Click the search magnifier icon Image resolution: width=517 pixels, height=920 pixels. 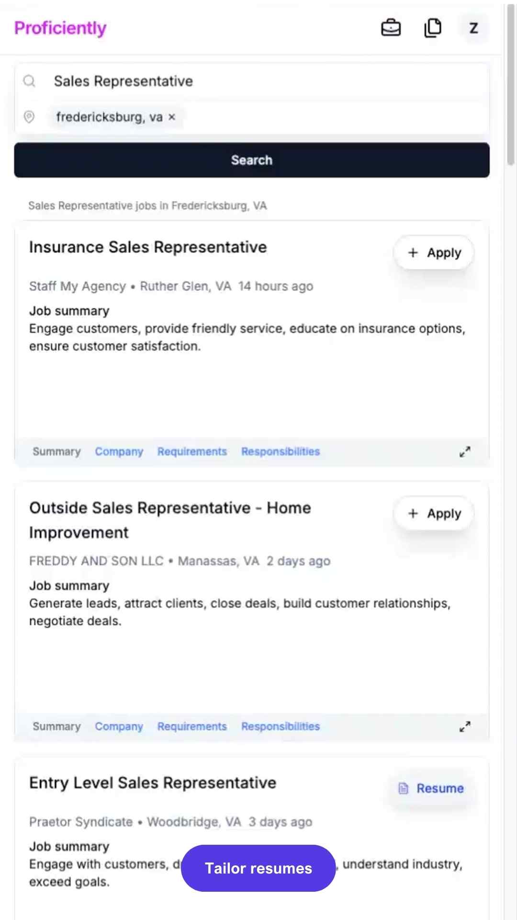29,81
